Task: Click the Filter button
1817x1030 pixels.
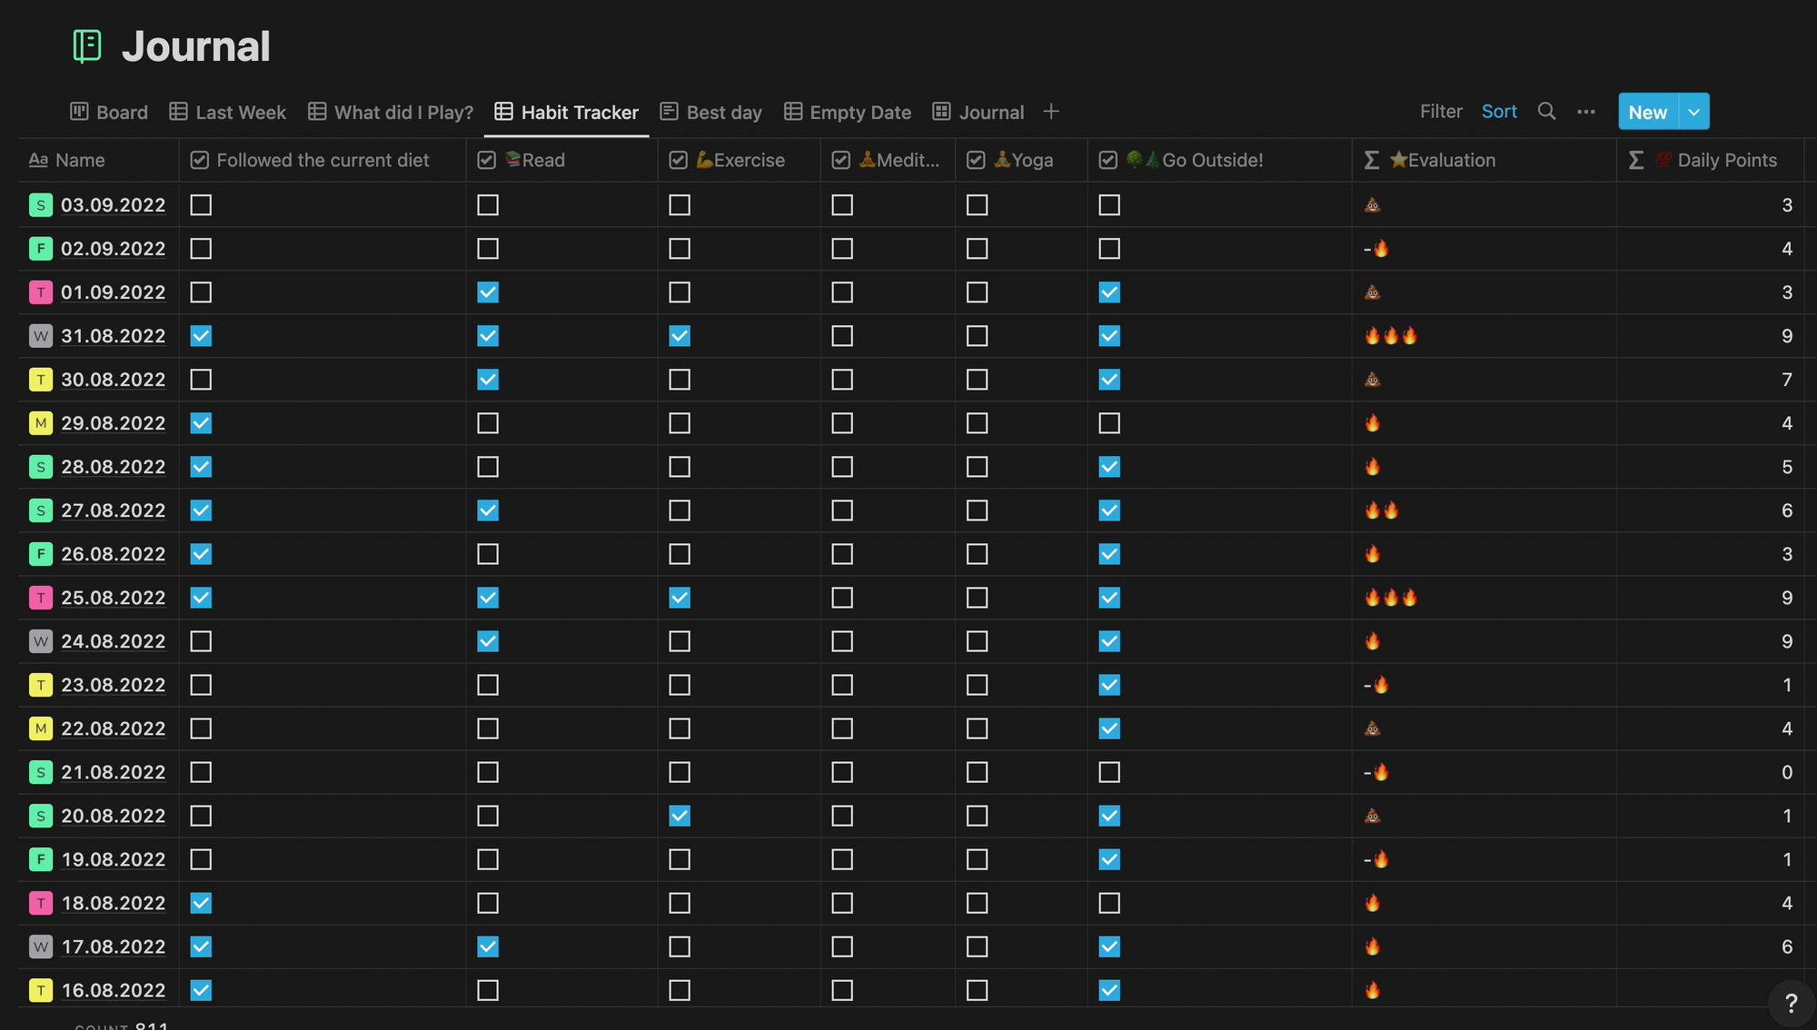Action: pos(1440,113)
